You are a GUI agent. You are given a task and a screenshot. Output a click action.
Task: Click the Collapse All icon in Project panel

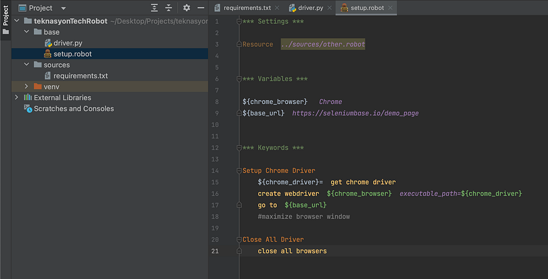point(168,8)
